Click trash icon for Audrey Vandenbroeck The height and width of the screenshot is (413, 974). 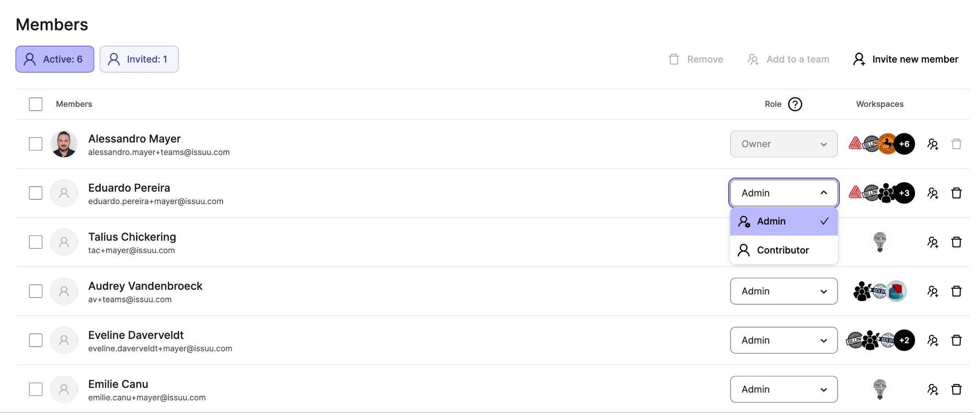pos(956,291)
